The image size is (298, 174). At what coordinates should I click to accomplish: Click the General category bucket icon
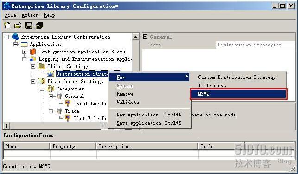(x=59, y=96)
